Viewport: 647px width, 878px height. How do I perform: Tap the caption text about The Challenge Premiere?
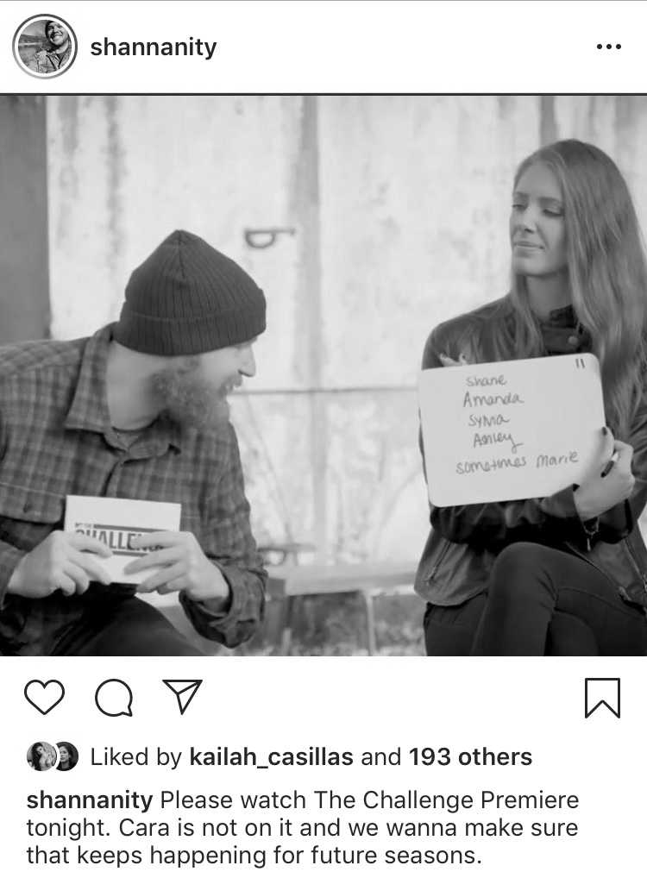click(303, 828)
